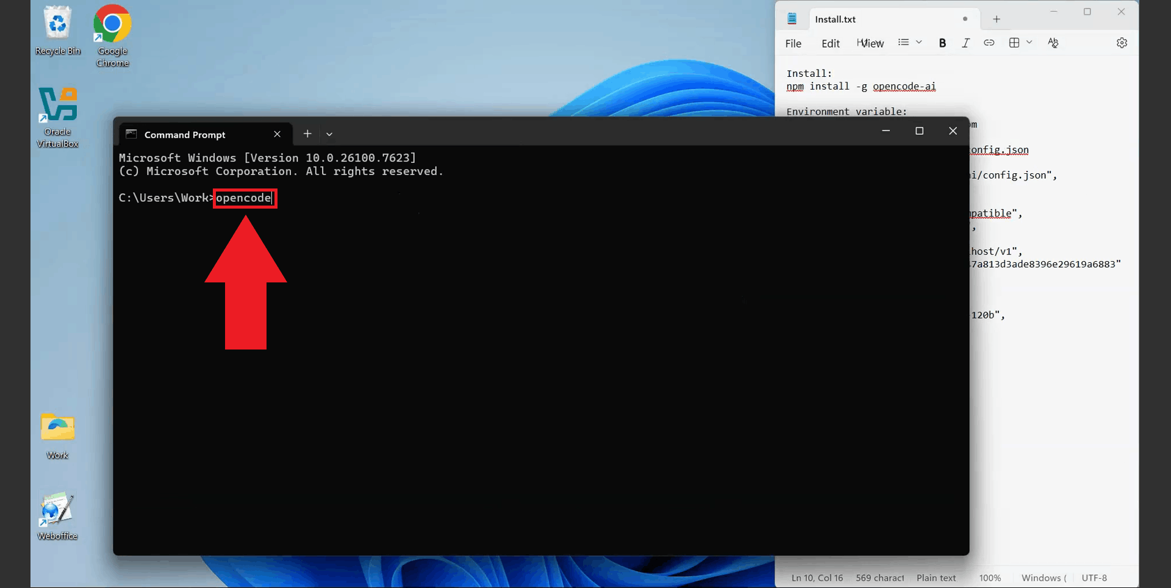1171x588 pixels.
Task: Change zoom level via the 100% control
Action: click(x=990, y=578)
